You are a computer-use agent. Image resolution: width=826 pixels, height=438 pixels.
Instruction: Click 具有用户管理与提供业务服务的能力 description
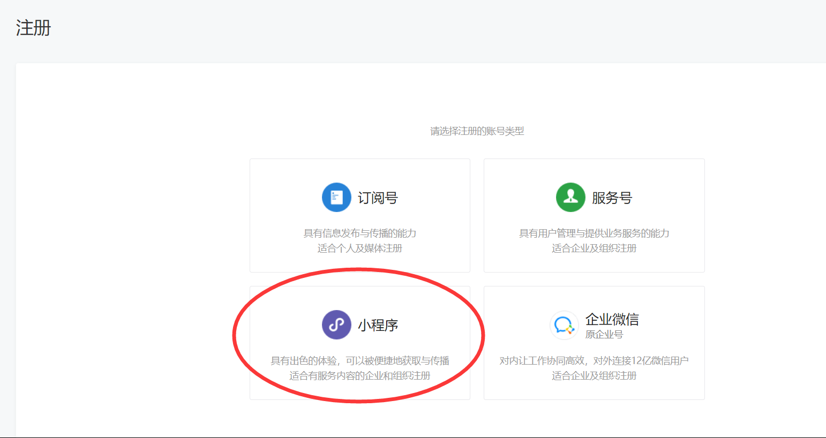[x=594, y=233]
